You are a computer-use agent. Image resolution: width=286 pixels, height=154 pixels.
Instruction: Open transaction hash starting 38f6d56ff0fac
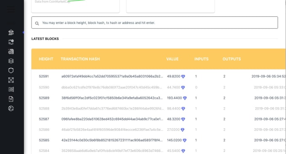pos(112,98)
